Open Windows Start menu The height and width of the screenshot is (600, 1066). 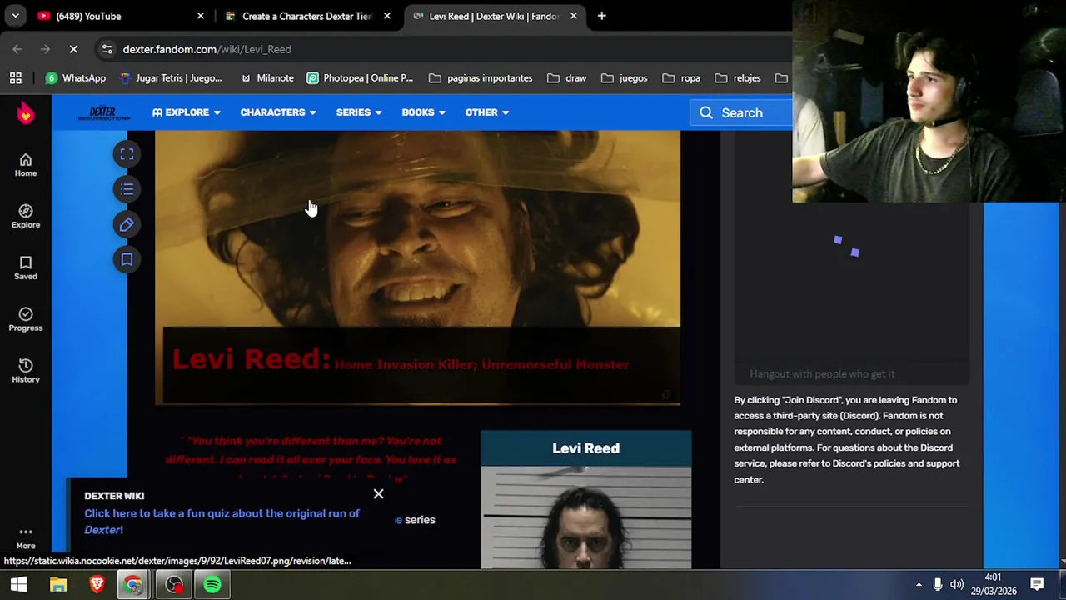(x=17, y=585)
